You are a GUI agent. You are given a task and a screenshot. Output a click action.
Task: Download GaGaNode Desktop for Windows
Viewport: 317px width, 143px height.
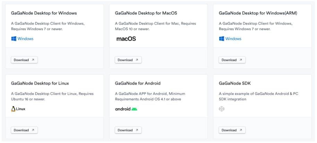coord(24,60)
